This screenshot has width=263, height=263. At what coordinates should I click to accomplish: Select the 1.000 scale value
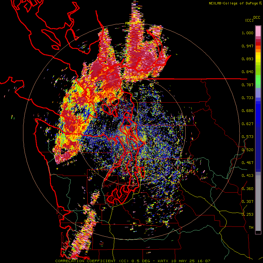click(x=248, y=33)
